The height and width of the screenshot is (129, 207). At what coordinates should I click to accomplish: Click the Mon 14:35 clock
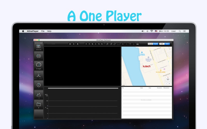[x=164, y=31]
